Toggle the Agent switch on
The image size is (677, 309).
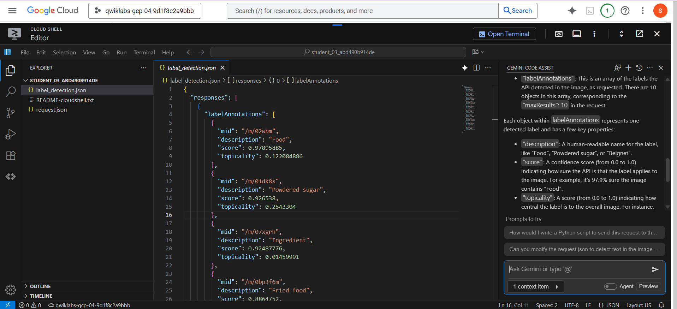[x=610, y=286]
